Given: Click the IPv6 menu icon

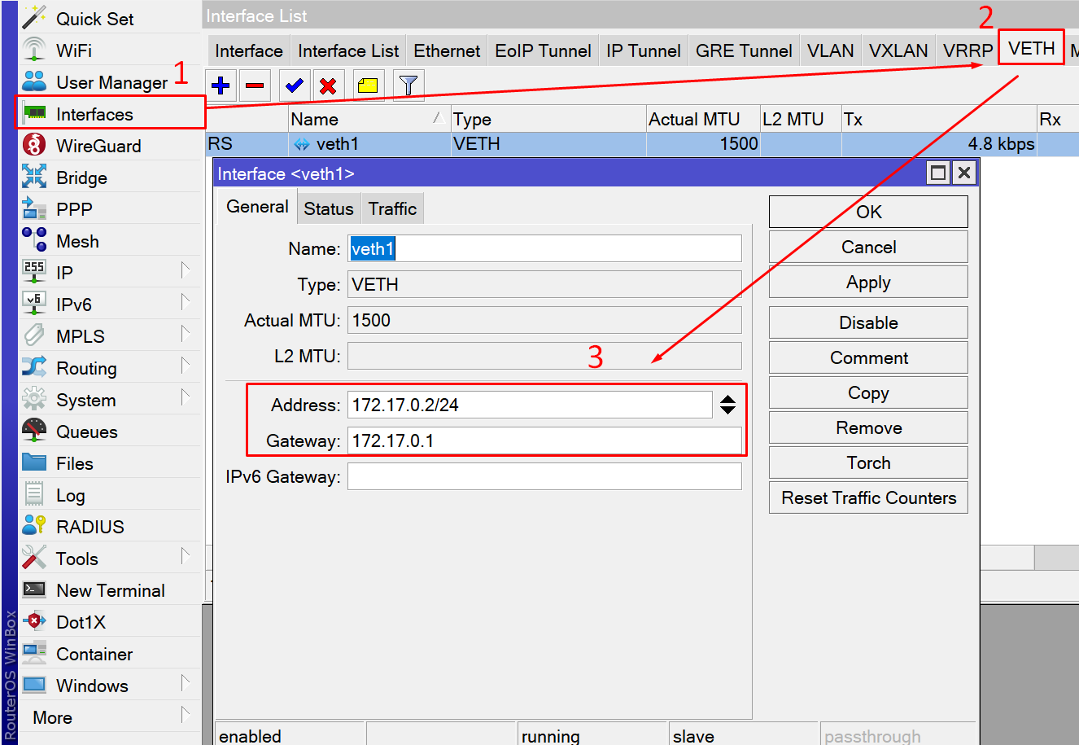Looking at the screenshot, I should coord(34,304).
